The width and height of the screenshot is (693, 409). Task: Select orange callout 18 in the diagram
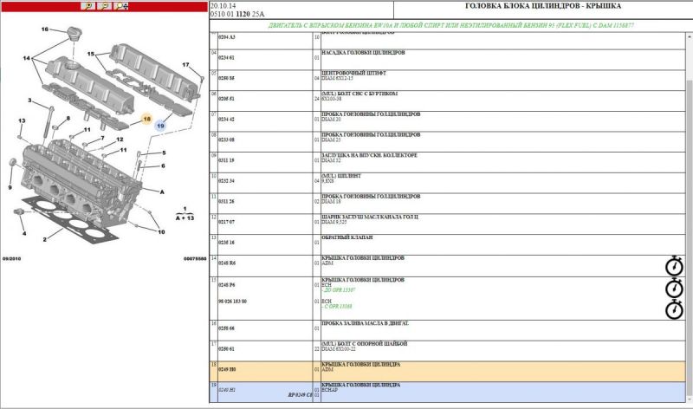147,117
